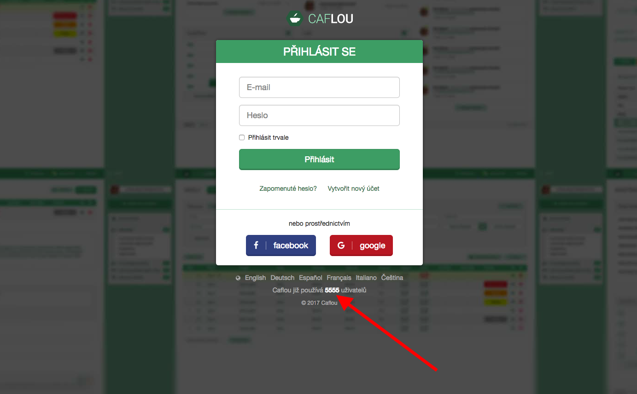
Task: Select Français language
Action: (339, 278)
